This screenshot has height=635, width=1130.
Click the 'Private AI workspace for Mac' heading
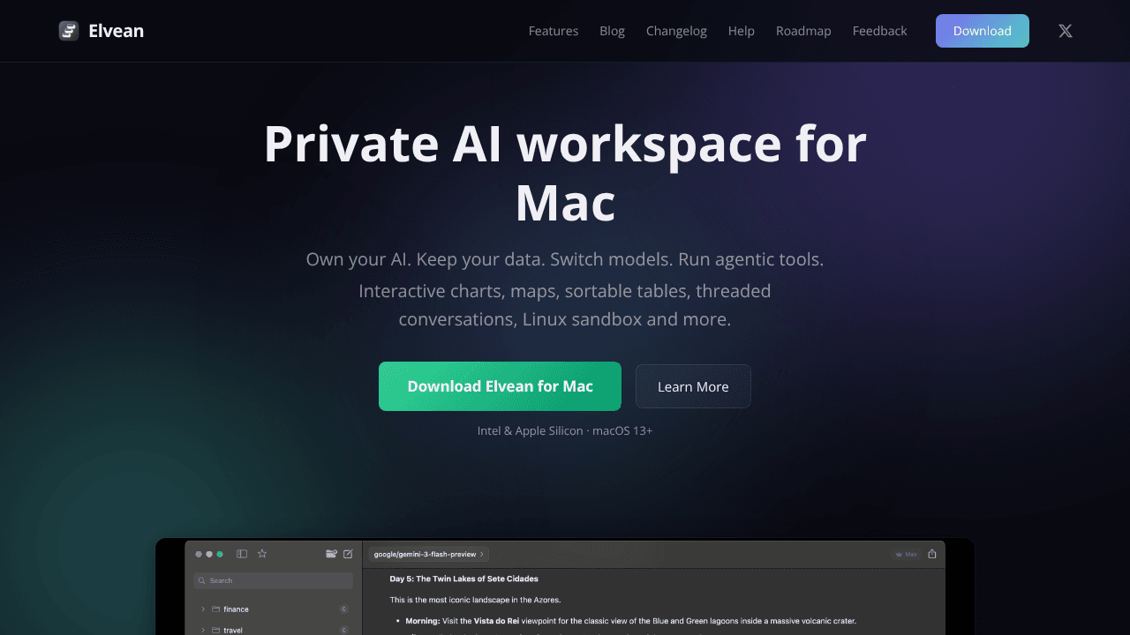click(565, 173)
